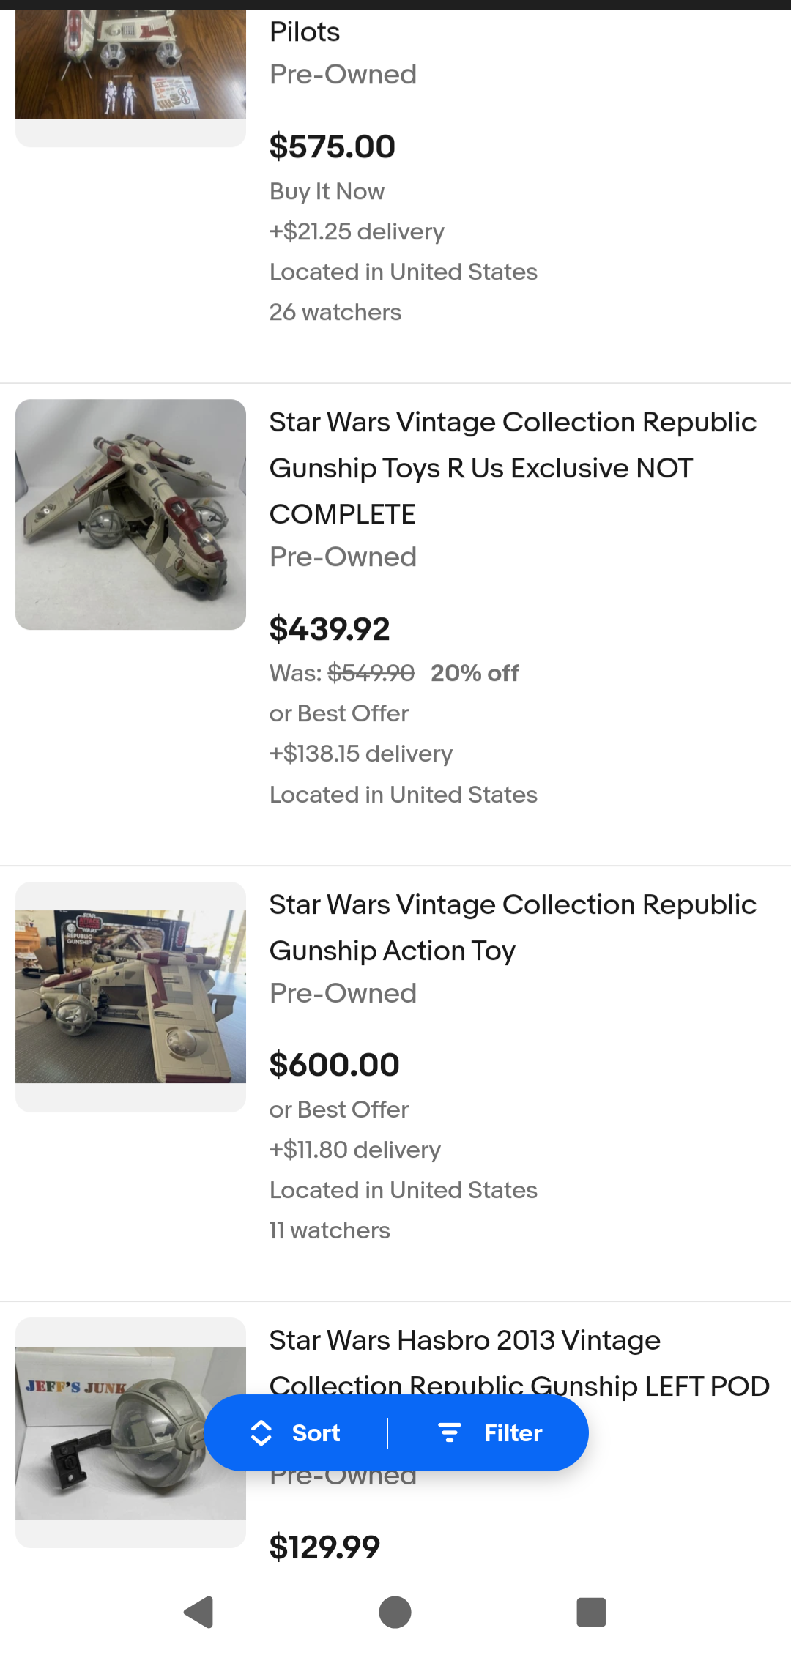Open the Toys R Us Exclusive listing title
Image resolution: width=791 pixels, height=1658 pixels.
tap(513, 467)
